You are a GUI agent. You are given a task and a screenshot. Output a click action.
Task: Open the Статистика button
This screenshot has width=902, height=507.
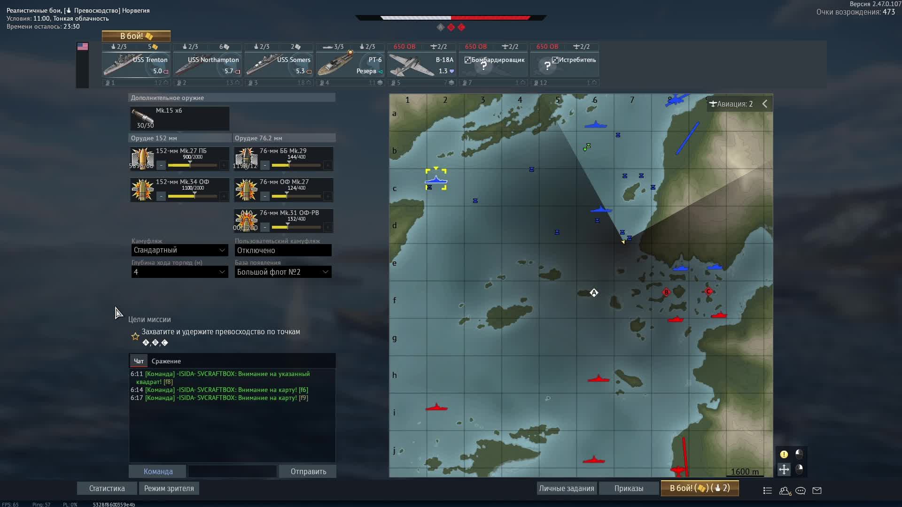click(x=107, y=488)
